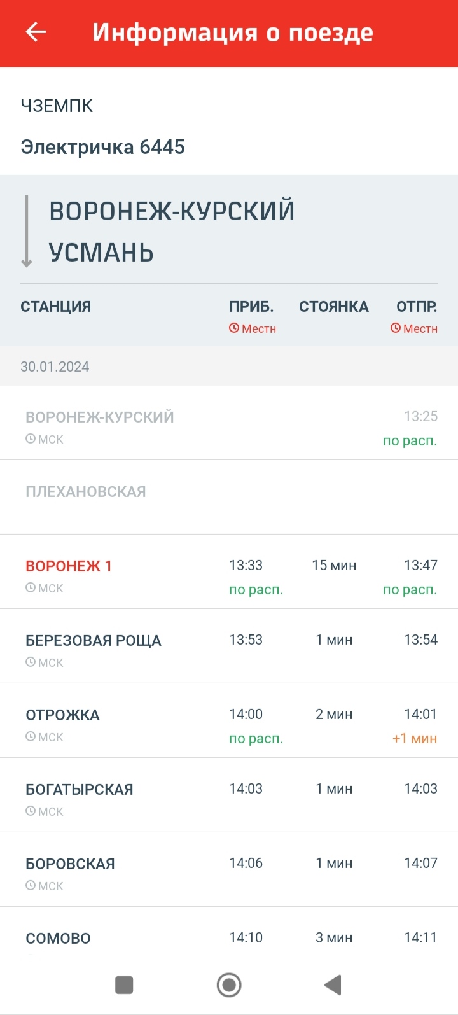The height and width of the screenshot is (1015, 458).
Task: Tap the 30.01.2024 date header
Action: [55, 367]
